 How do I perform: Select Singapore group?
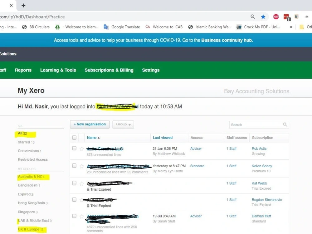click(x=28, y=212)
